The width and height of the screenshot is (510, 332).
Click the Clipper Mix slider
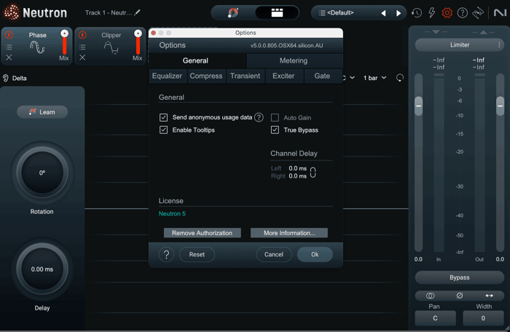click(x=138, y=41)
